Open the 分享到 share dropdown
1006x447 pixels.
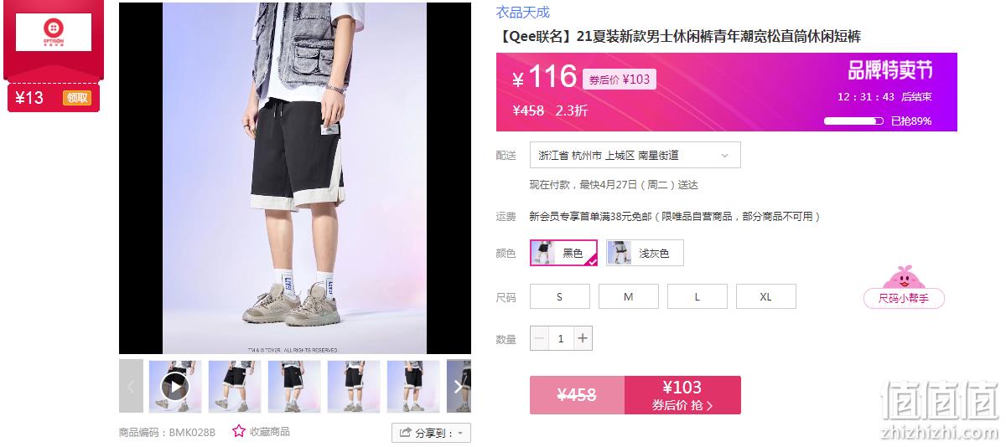coord(431,433)
